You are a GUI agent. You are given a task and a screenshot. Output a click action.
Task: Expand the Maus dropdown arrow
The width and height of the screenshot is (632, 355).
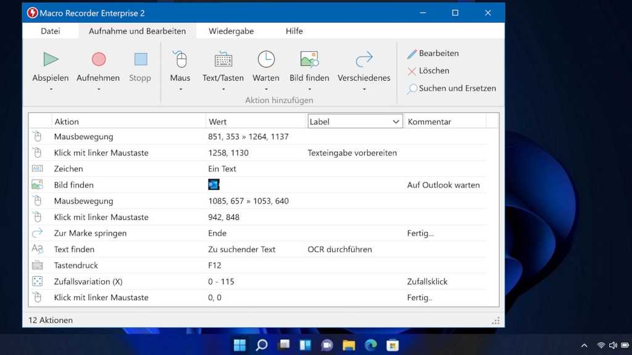(x=181, y=89)
